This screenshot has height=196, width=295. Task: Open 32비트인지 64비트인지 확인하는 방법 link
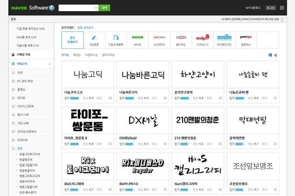coord(250,19)
